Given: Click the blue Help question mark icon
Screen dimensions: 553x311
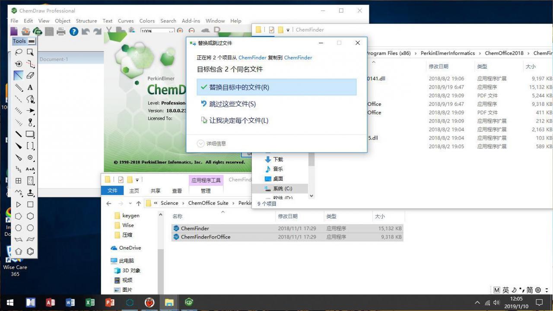Looking at the screenshot, I should 74,31.
